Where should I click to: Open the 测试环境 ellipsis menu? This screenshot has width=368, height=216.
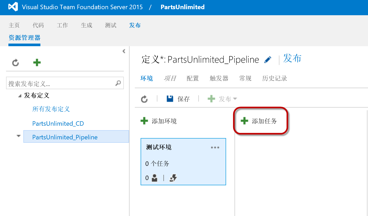(215, 147)
